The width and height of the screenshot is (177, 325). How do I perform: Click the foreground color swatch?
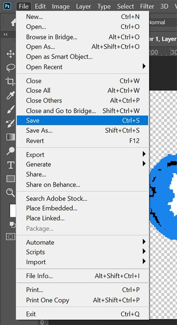pyautogui.click(x=13, y=211)
